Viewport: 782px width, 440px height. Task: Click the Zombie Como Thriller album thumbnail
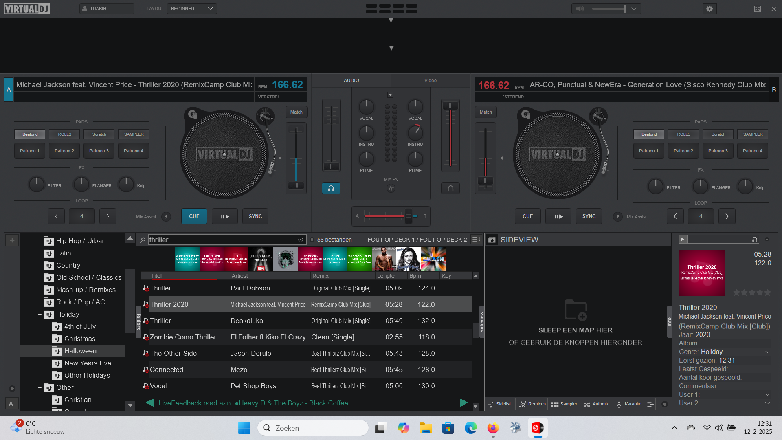point(359,259)
